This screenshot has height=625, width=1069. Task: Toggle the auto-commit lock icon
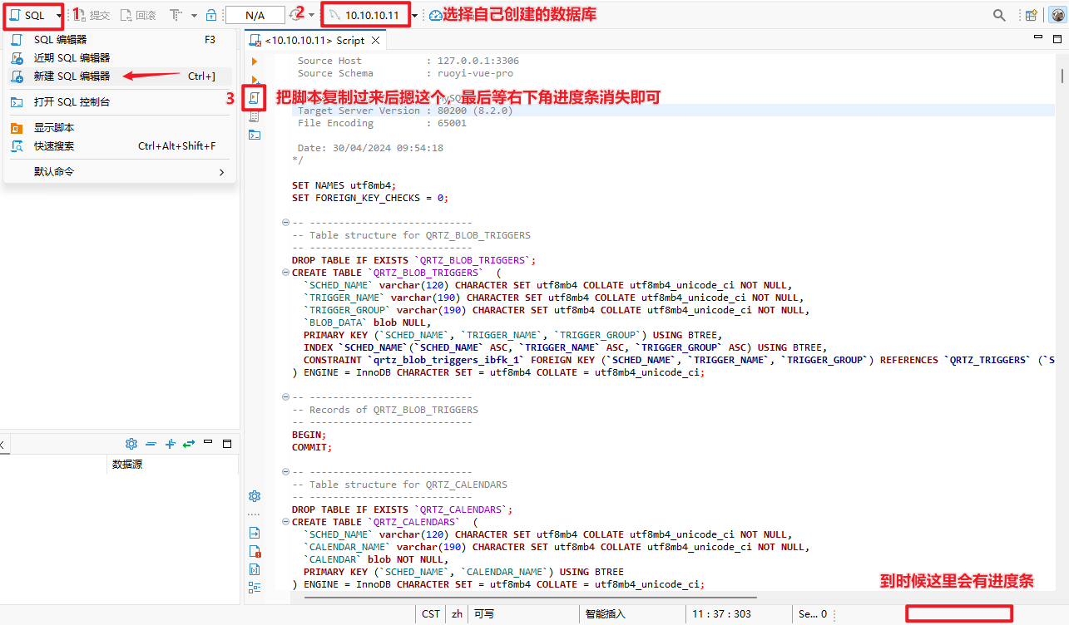211,15
